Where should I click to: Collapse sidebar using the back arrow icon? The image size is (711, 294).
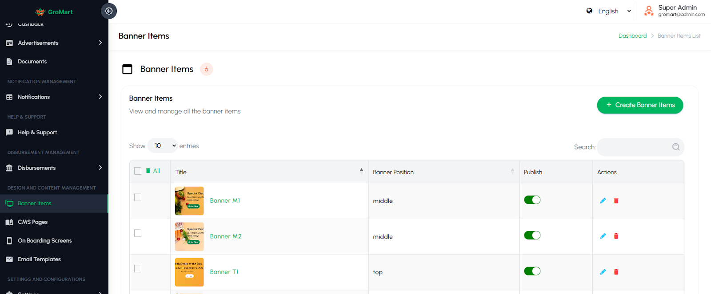click(x=109, y=11)
